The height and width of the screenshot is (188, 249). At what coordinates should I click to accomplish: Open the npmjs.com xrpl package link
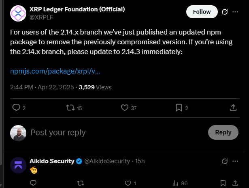click(55, 71)
